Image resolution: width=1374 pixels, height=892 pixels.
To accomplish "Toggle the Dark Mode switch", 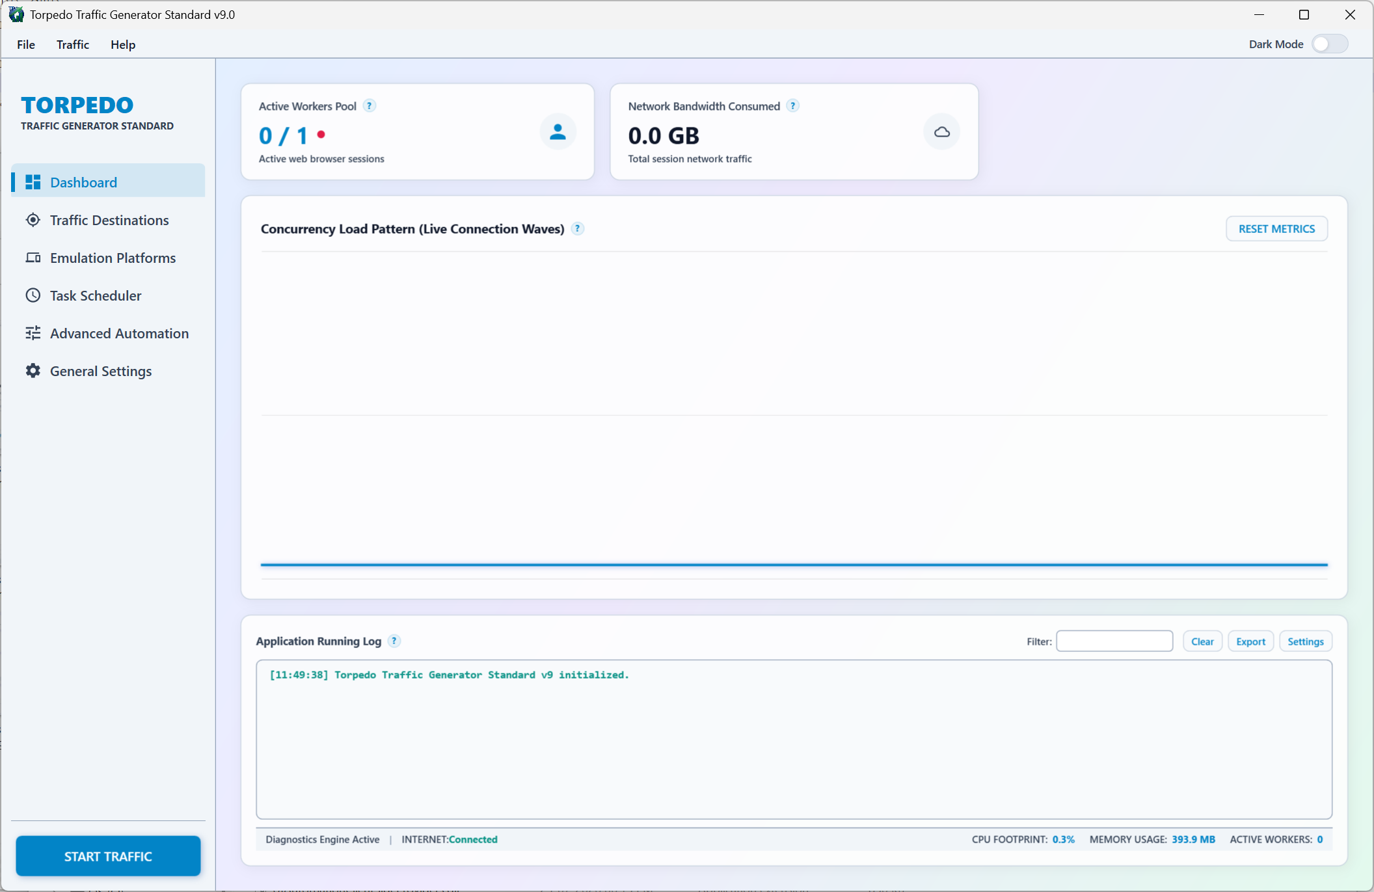I will point(1330,44).
